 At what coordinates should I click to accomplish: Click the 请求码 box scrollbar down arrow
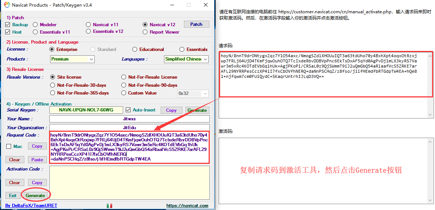(x=431, y=114)
